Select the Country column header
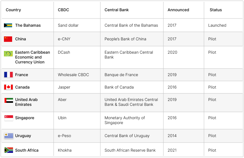Screen dimensions: 244x158 [13, 10]
